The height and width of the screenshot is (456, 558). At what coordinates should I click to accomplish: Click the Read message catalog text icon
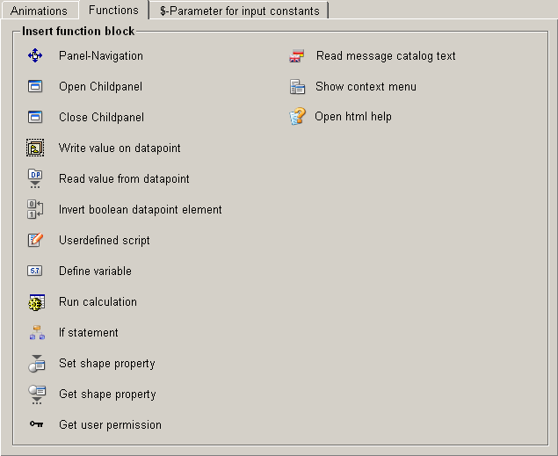tap(297, 56)
